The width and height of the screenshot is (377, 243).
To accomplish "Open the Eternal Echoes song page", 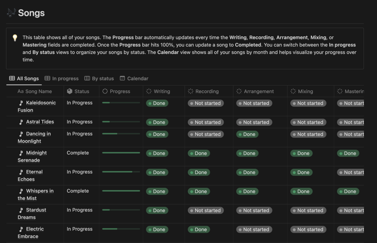I will 30,175.
